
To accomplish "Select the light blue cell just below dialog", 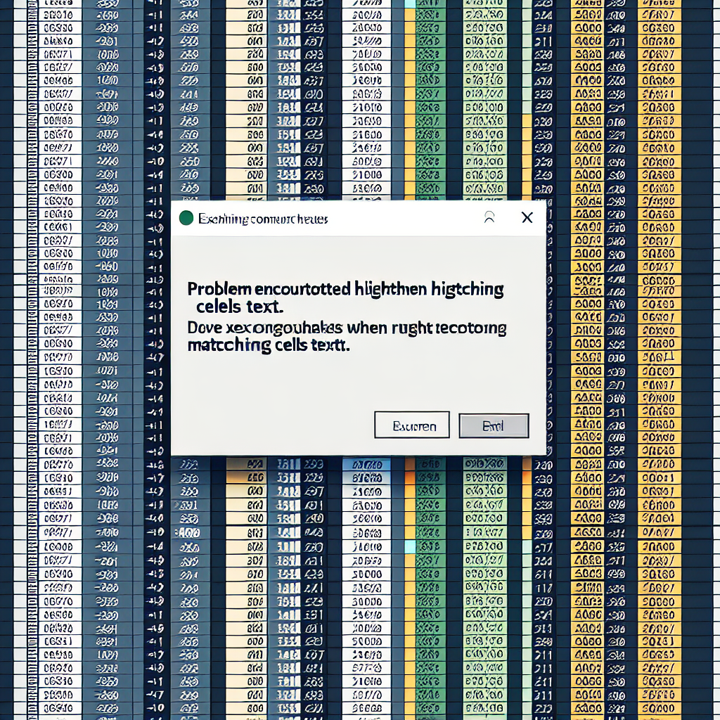I will (x=366, y=465).
